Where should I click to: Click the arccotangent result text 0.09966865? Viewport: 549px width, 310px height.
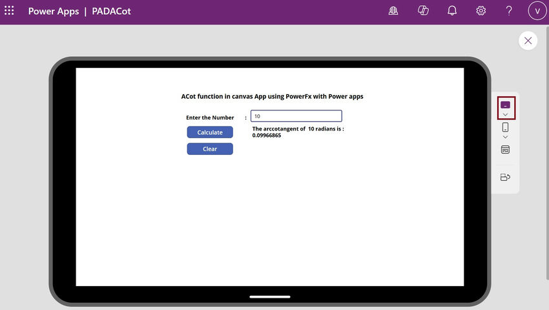click(x=267, y=136)
